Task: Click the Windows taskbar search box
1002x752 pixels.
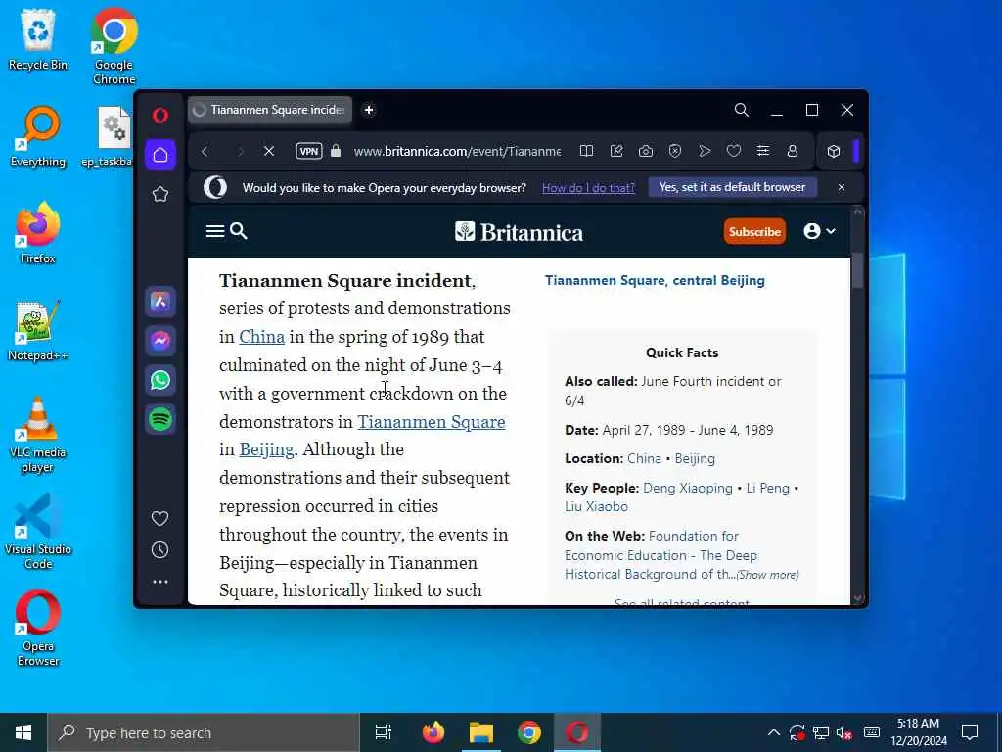Action: (x=204, y=732)
